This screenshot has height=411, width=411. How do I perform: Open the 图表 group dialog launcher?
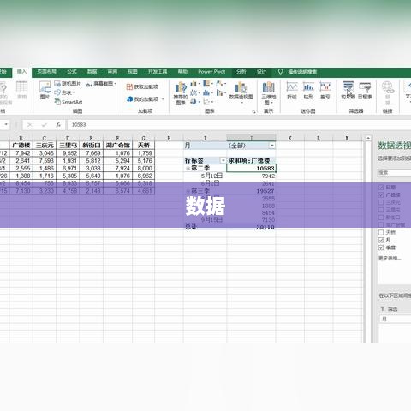253,111
